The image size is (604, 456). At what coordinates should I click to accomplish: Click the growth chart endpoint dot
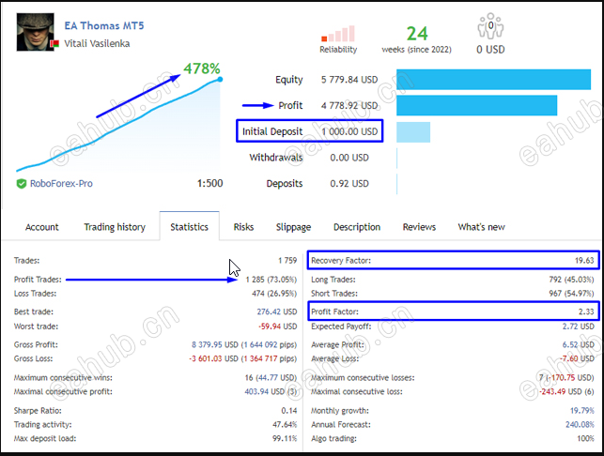click(x=220, y=79)
